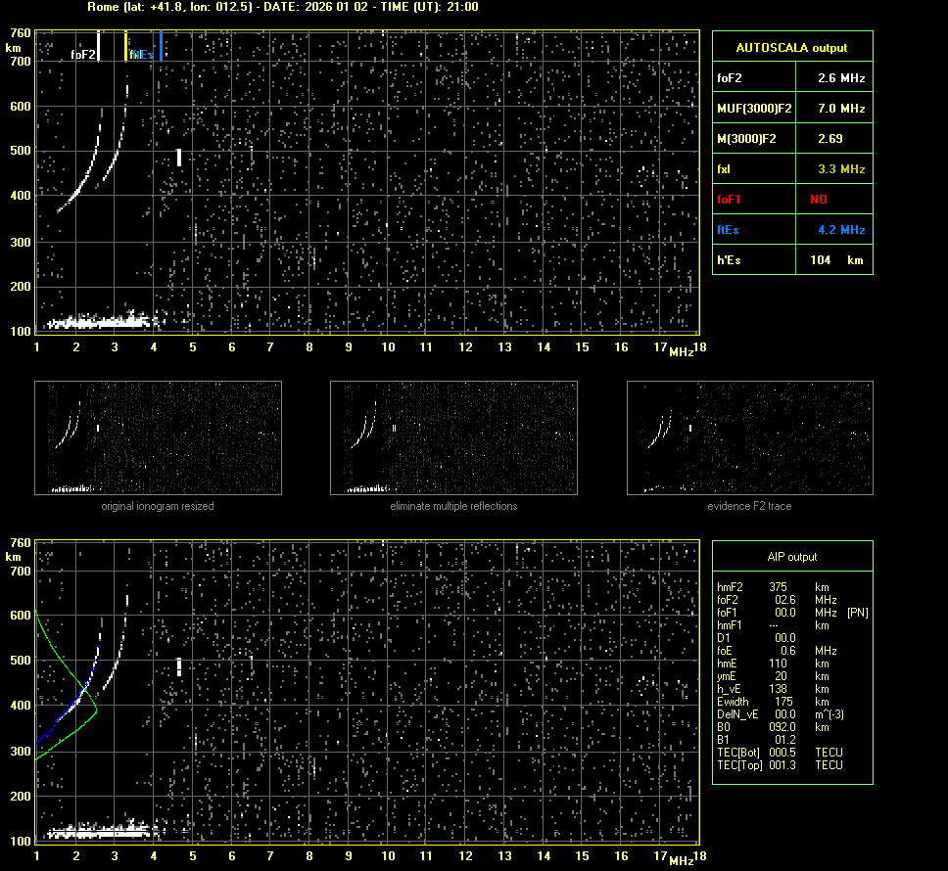This screenshot has height=871, width=948.
Task: Click the AIP output header
Action: point(791,557)
